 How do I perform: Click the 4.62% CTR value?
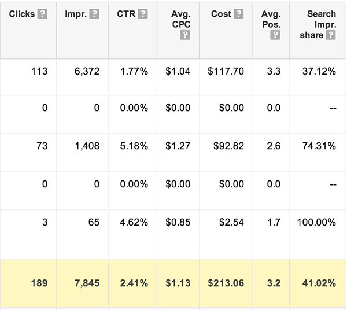(x=134, y=222)
